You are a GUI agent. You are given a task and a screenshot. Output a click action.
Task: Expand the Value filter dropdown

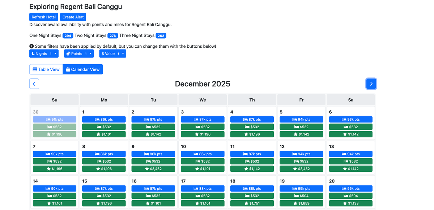(123, 54)
